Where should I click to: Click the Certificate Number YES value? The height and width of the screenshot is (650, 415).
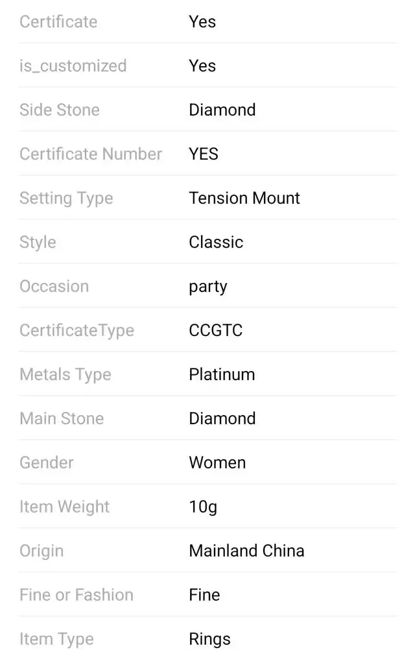pos(204,154)
